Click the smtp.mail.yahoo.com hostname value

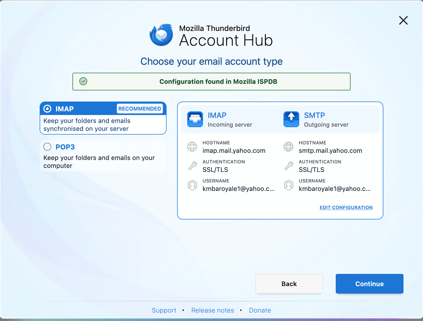point(330,151)
